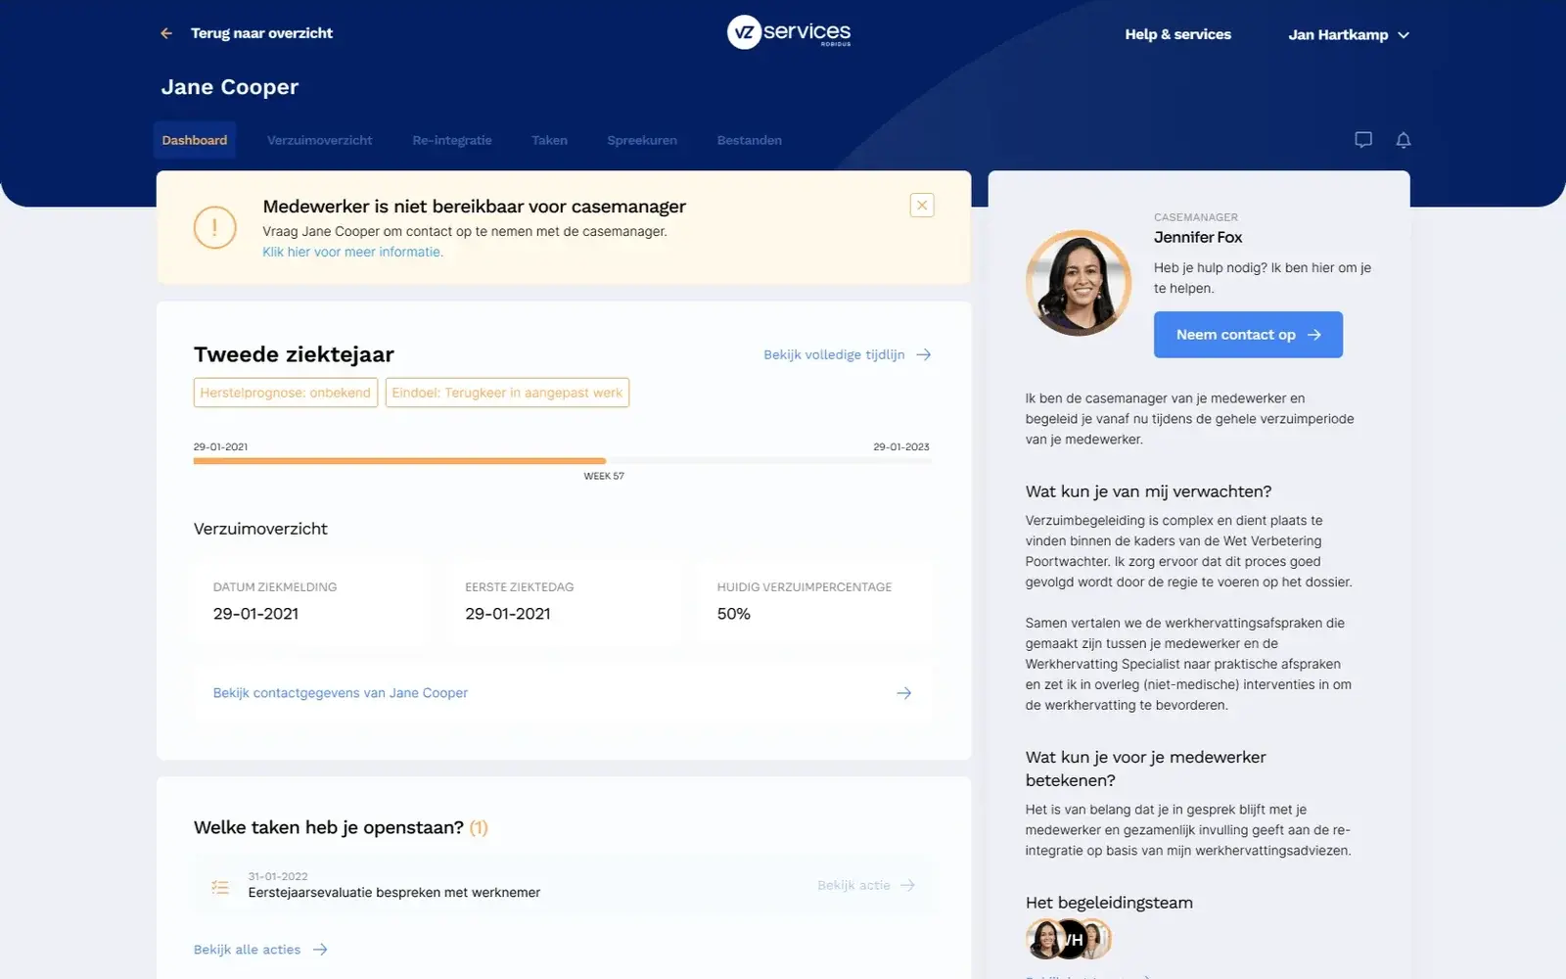Open the Re-integratie tab
This screenshot has width=1566, height=979.
coord(452,140)
